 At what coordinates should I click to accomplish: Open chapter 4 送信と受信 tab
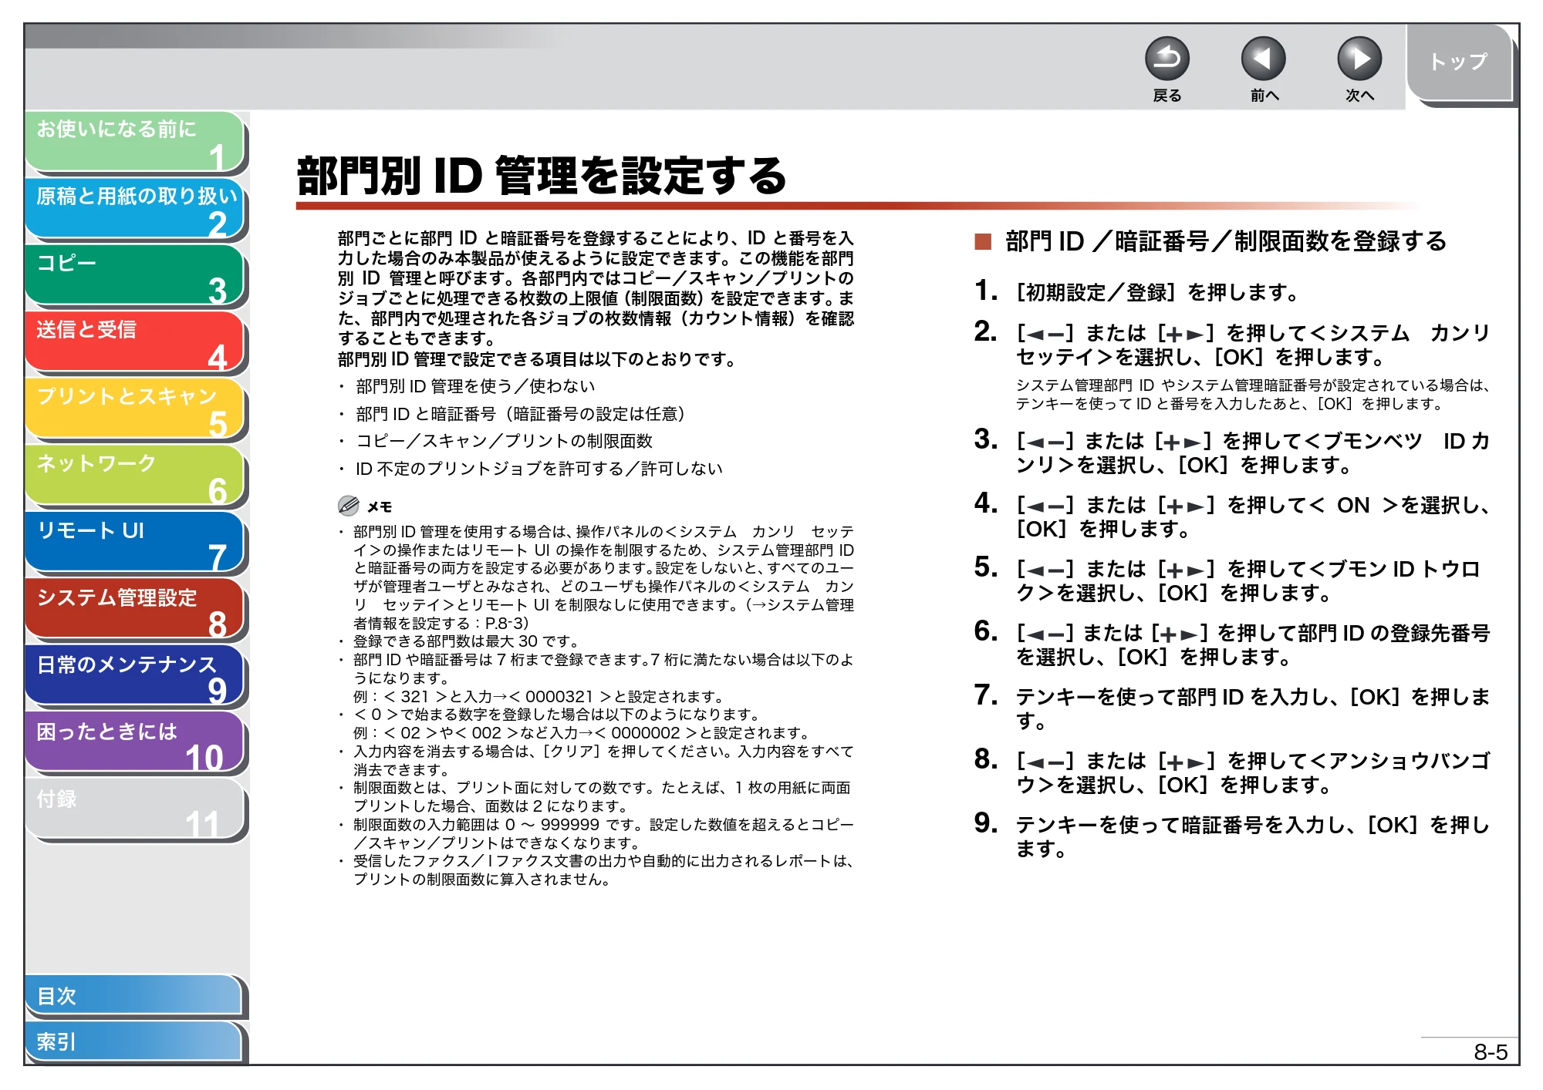pyautogui.click(x=135, y=342)
